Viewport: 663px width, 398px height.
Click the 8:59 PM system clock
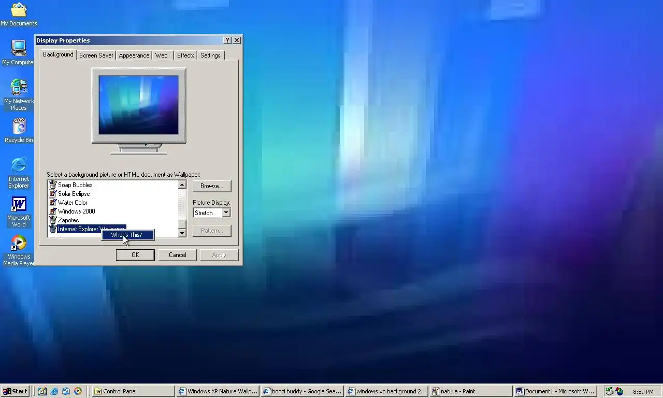[643, 392]
